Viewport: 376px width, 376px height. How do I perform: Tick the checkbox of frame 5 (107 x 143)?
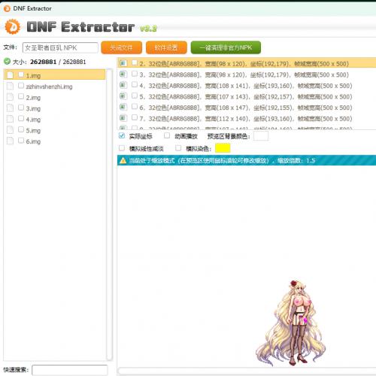pos(135,96)
